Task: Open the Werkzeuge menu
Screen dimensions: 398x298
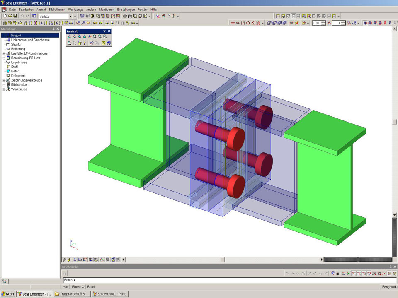Action: [x=75, y=9]
